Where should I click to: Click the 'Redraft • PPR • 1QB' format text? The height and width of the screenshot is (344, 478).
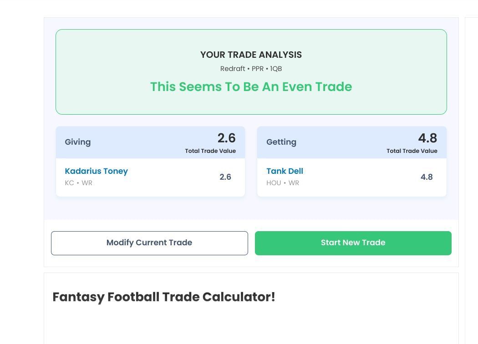[251, 69]
